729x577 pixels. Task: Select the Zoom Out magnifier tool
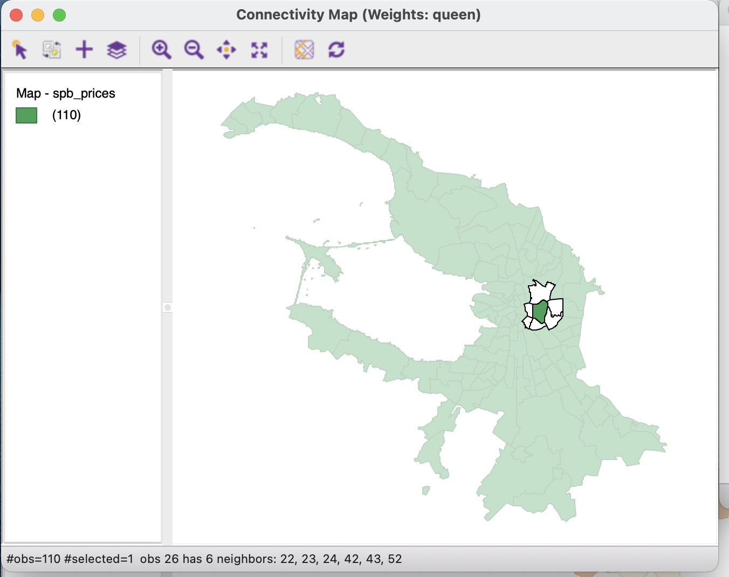(x=194, y=50)
